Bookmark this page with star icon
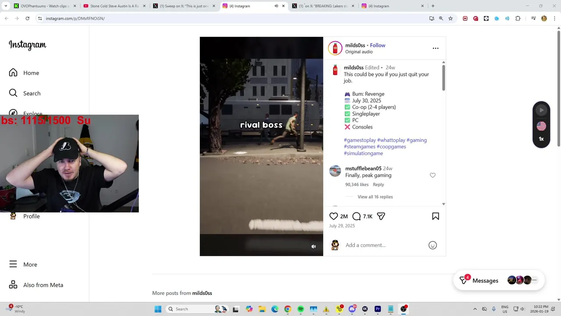Viewport: 561px width, 316px height. tap(451, 18)
